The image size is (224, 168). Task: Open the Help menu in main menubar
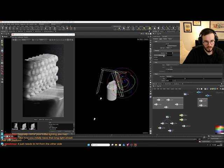click(x=36, y=24)
